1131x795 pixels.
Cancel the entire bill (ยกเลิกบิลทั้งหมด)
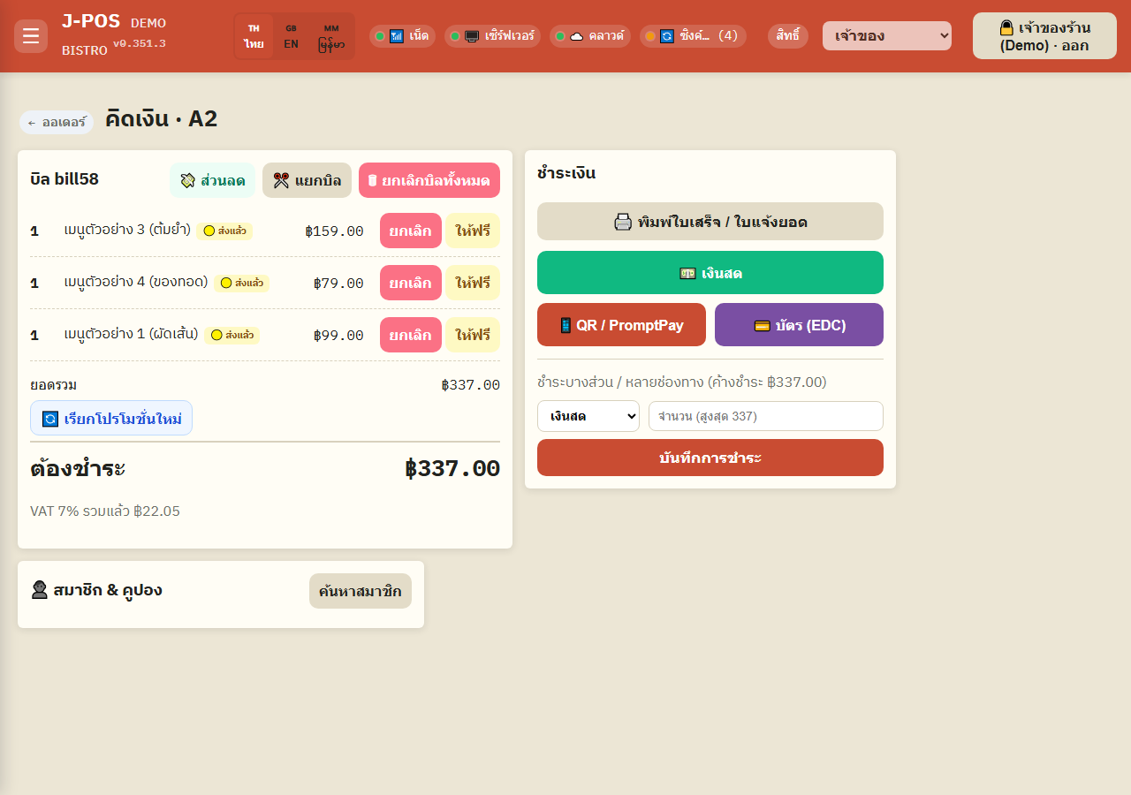click(x=429, y=180)
